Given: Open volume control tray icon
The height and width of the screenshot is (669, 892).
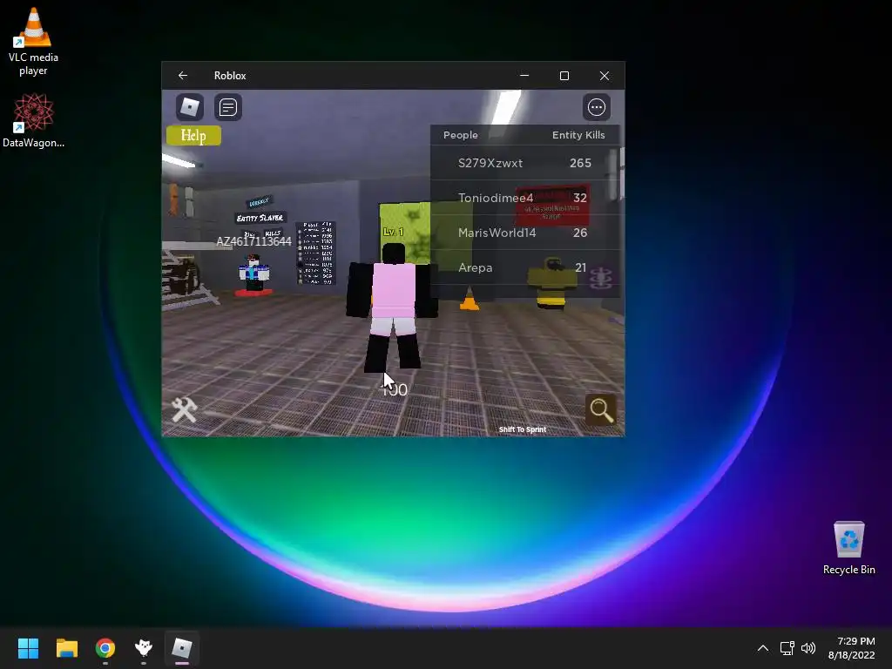Looking at the screenshot, I should coord(808,648).
